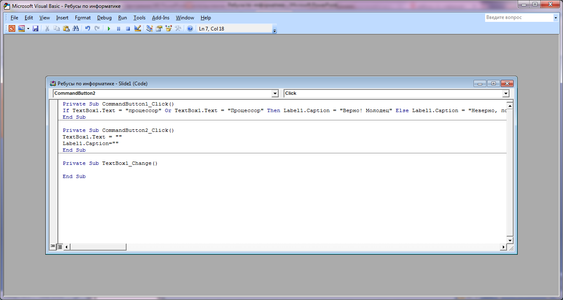
Task: Open Visual Basic Help question icon
Action: click(190, 28)
